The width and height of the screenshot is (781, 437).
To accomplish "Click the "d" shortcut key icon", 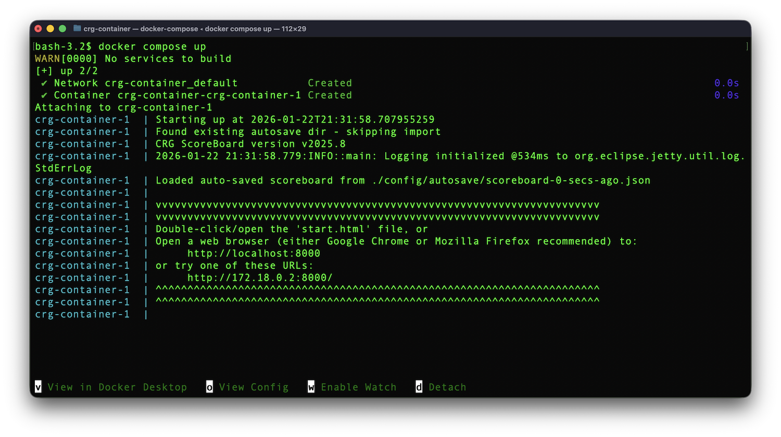I will [x=419, y=386].
